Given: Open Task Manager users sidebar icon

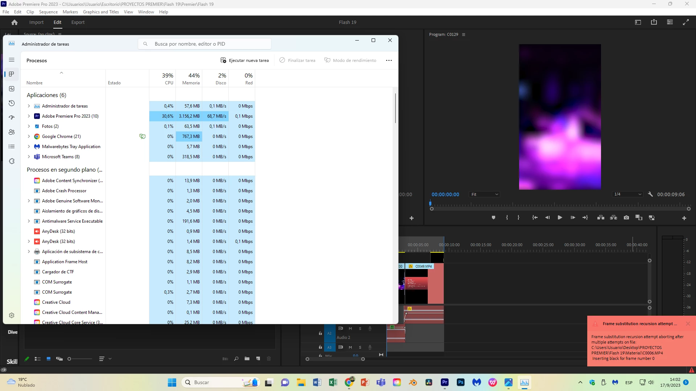Looking at the screenshot, I should [12, 132].
